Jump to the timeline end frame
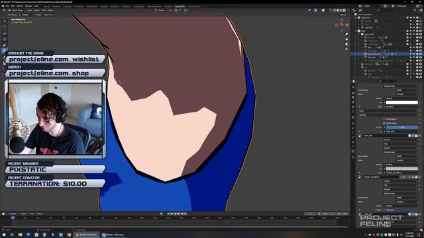The width and height of the screenshot is (424, 238). (185, 214)
